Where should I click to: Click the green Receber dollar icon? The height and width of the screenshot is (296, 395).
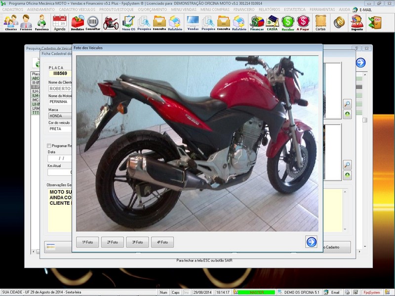(288, 23)
